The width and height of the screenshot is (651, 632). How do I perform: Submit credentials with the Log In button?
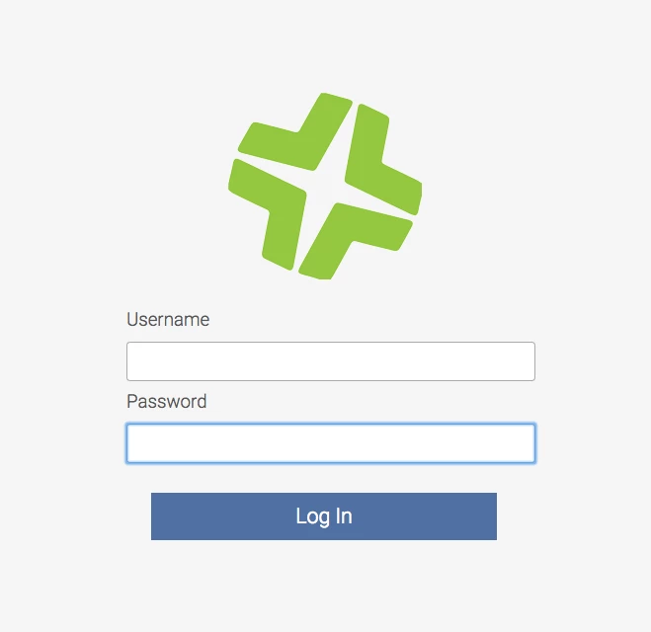[324, 516]
